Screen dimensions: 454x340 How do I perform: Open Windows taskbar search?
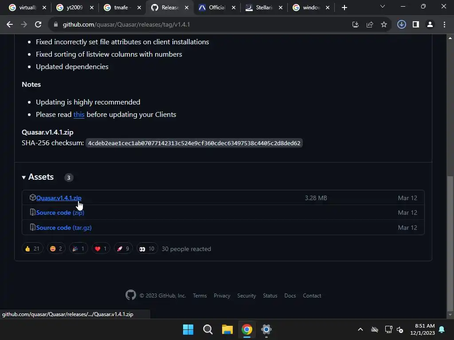coord(207,329)
